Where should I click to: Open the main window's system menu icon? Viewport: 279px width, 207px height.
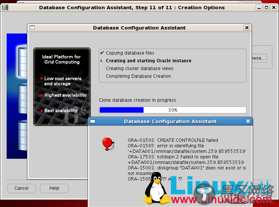(x=5, y=7)
